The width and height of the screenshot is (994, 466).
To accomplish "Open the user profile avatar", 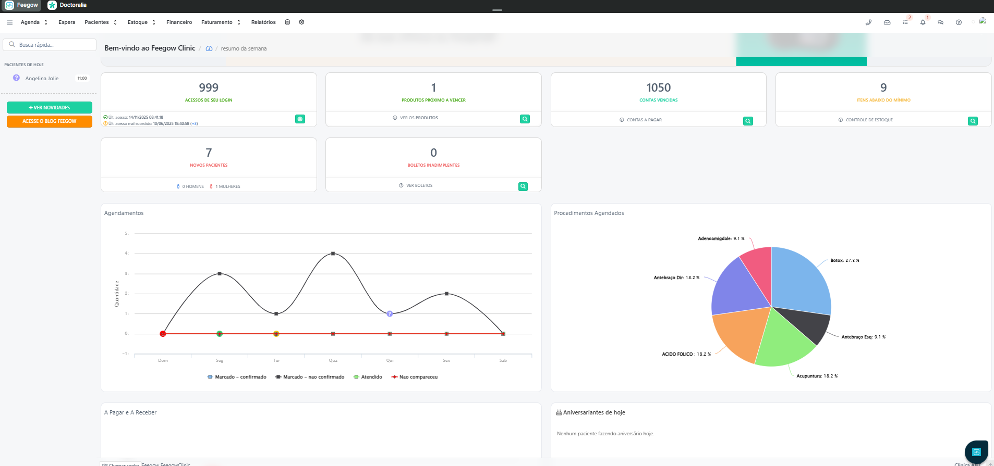I will point(983,21).
